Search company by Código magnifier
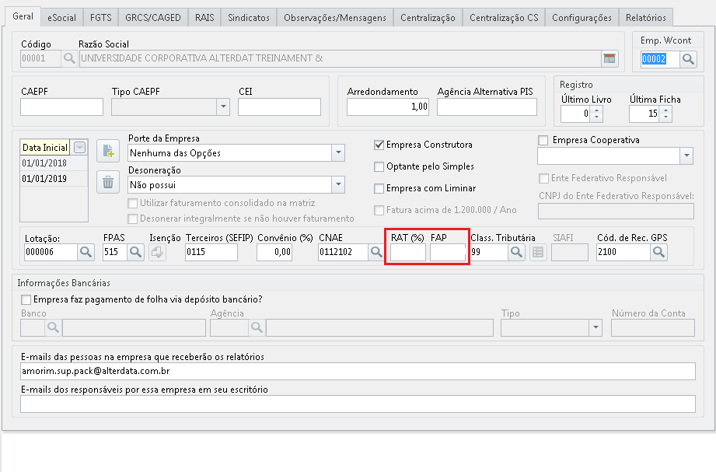This screenshot has width=716, height=472. pos(69,58)
